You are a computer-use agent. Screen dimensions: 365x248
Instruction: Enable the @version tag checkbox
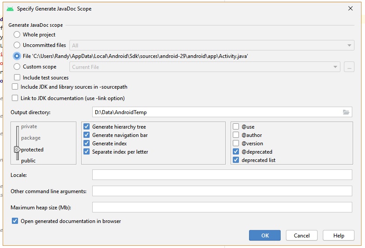(x=236, y=143)
